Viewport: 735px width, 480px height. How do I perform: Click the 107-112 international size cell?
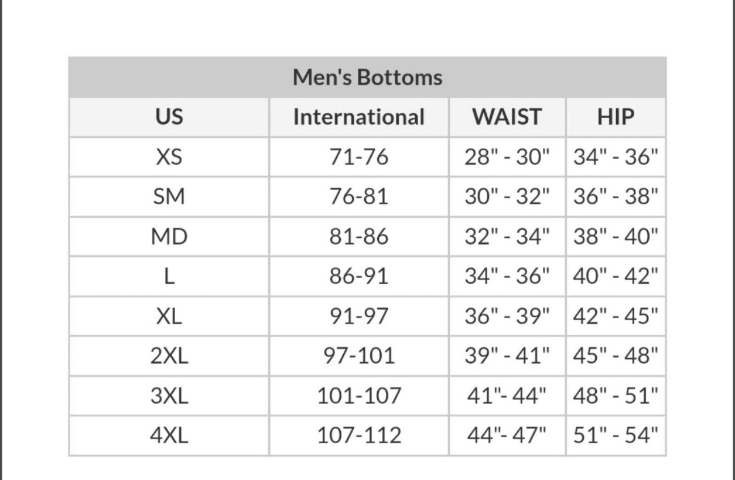pos(359,435)
